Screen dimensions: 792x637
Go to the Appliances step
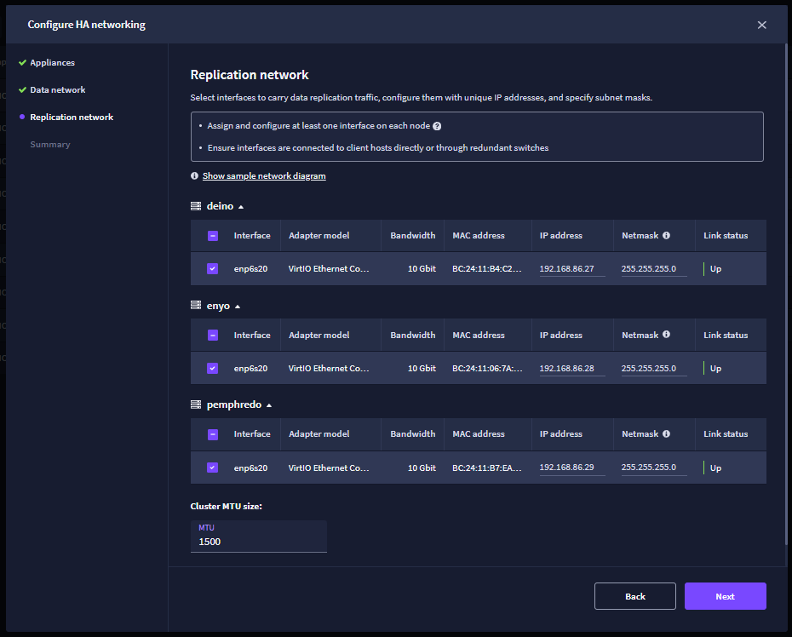[52, 63]
